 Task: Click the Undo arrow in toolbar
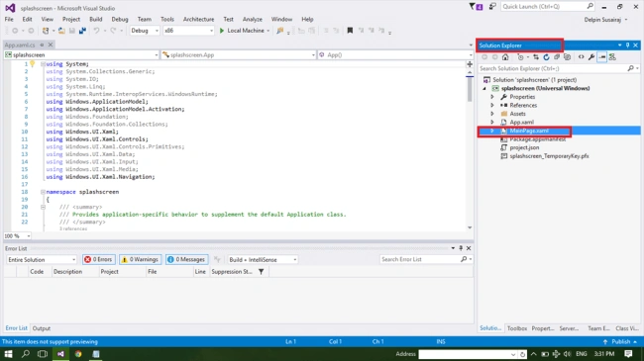coord(96,31)
